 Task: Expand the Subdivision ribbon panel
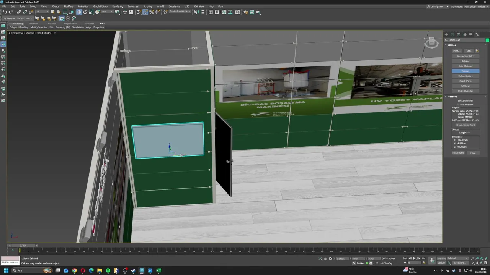(x=78, y=27)
